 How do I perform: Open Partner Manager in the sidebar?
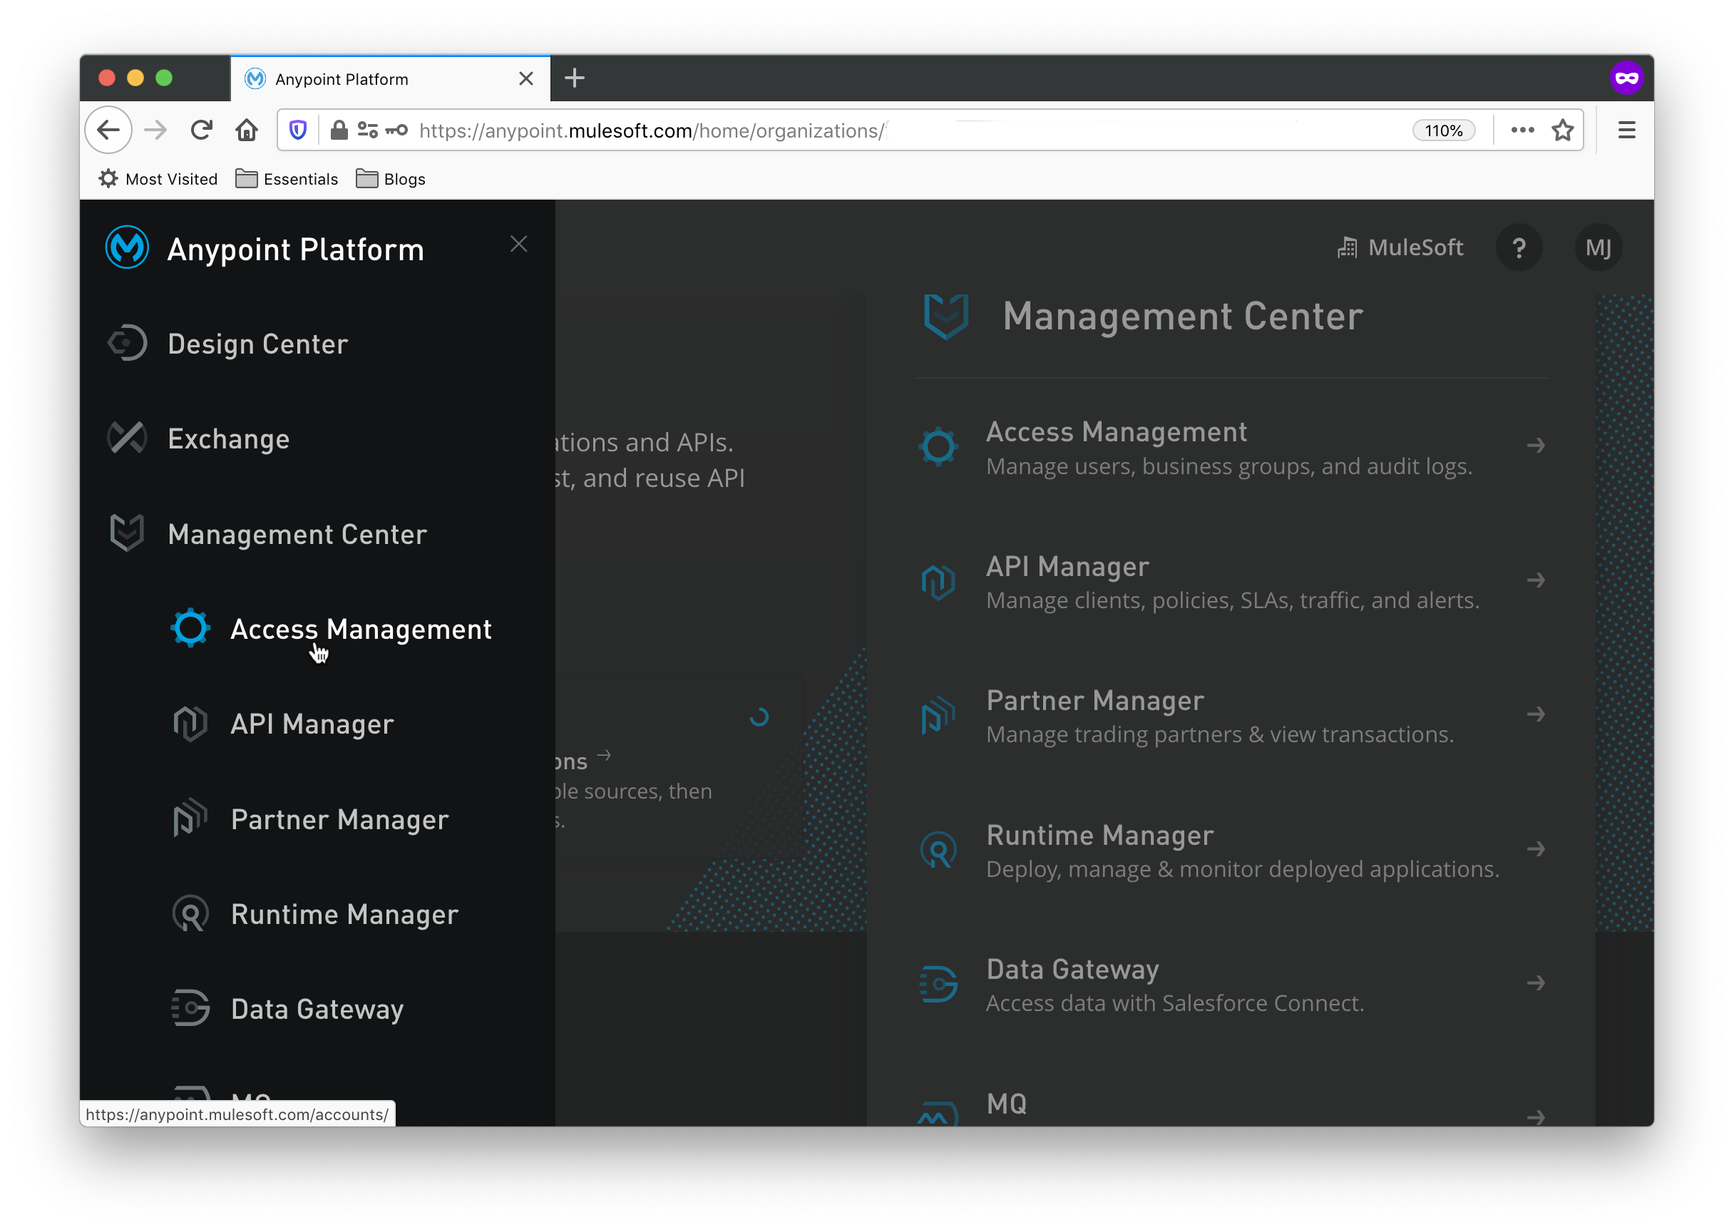(340, 820)
